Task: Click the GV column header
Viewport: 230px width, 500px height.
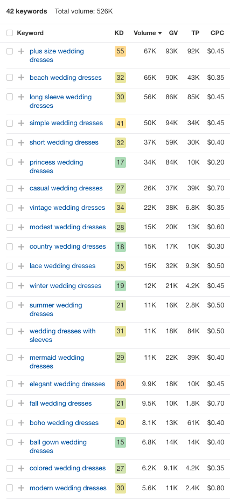Action: (173, 33)
